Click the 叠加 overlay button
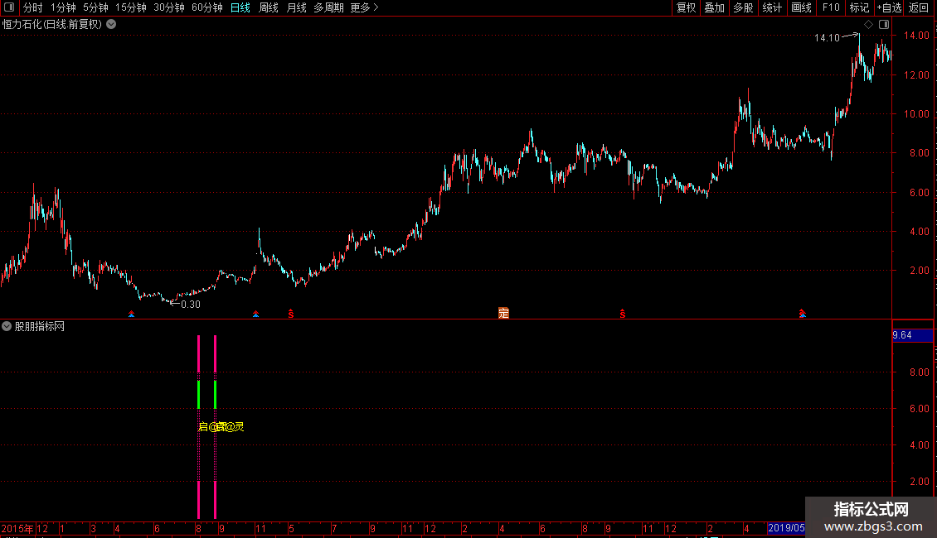937x538 pixels. 714,7
